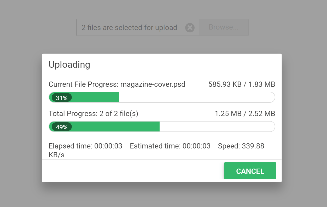This screenshot has width=327, height=207.
Task: Click the KB/s unit text
Action: (x=56, y=155)
